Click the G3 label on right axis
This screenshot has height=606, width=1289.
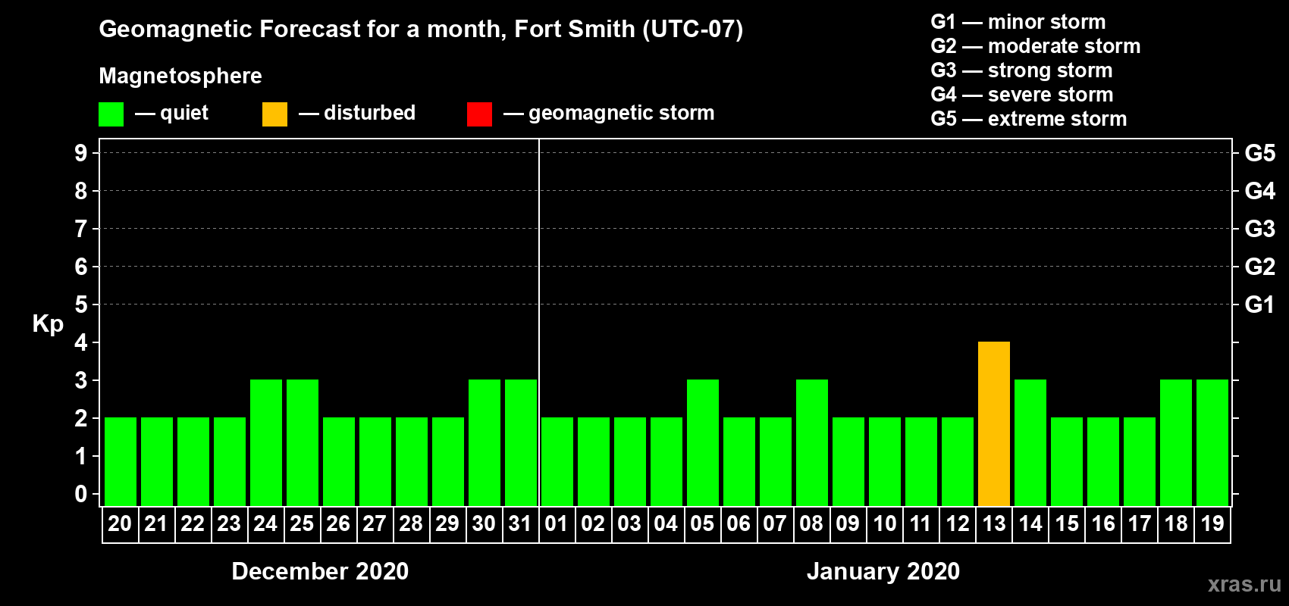[1260, 229]
